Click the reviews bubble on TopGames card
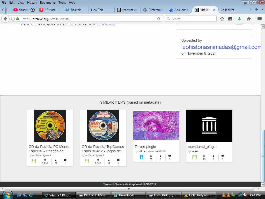Screen dimensions: 265x199 tap(118, 160)
